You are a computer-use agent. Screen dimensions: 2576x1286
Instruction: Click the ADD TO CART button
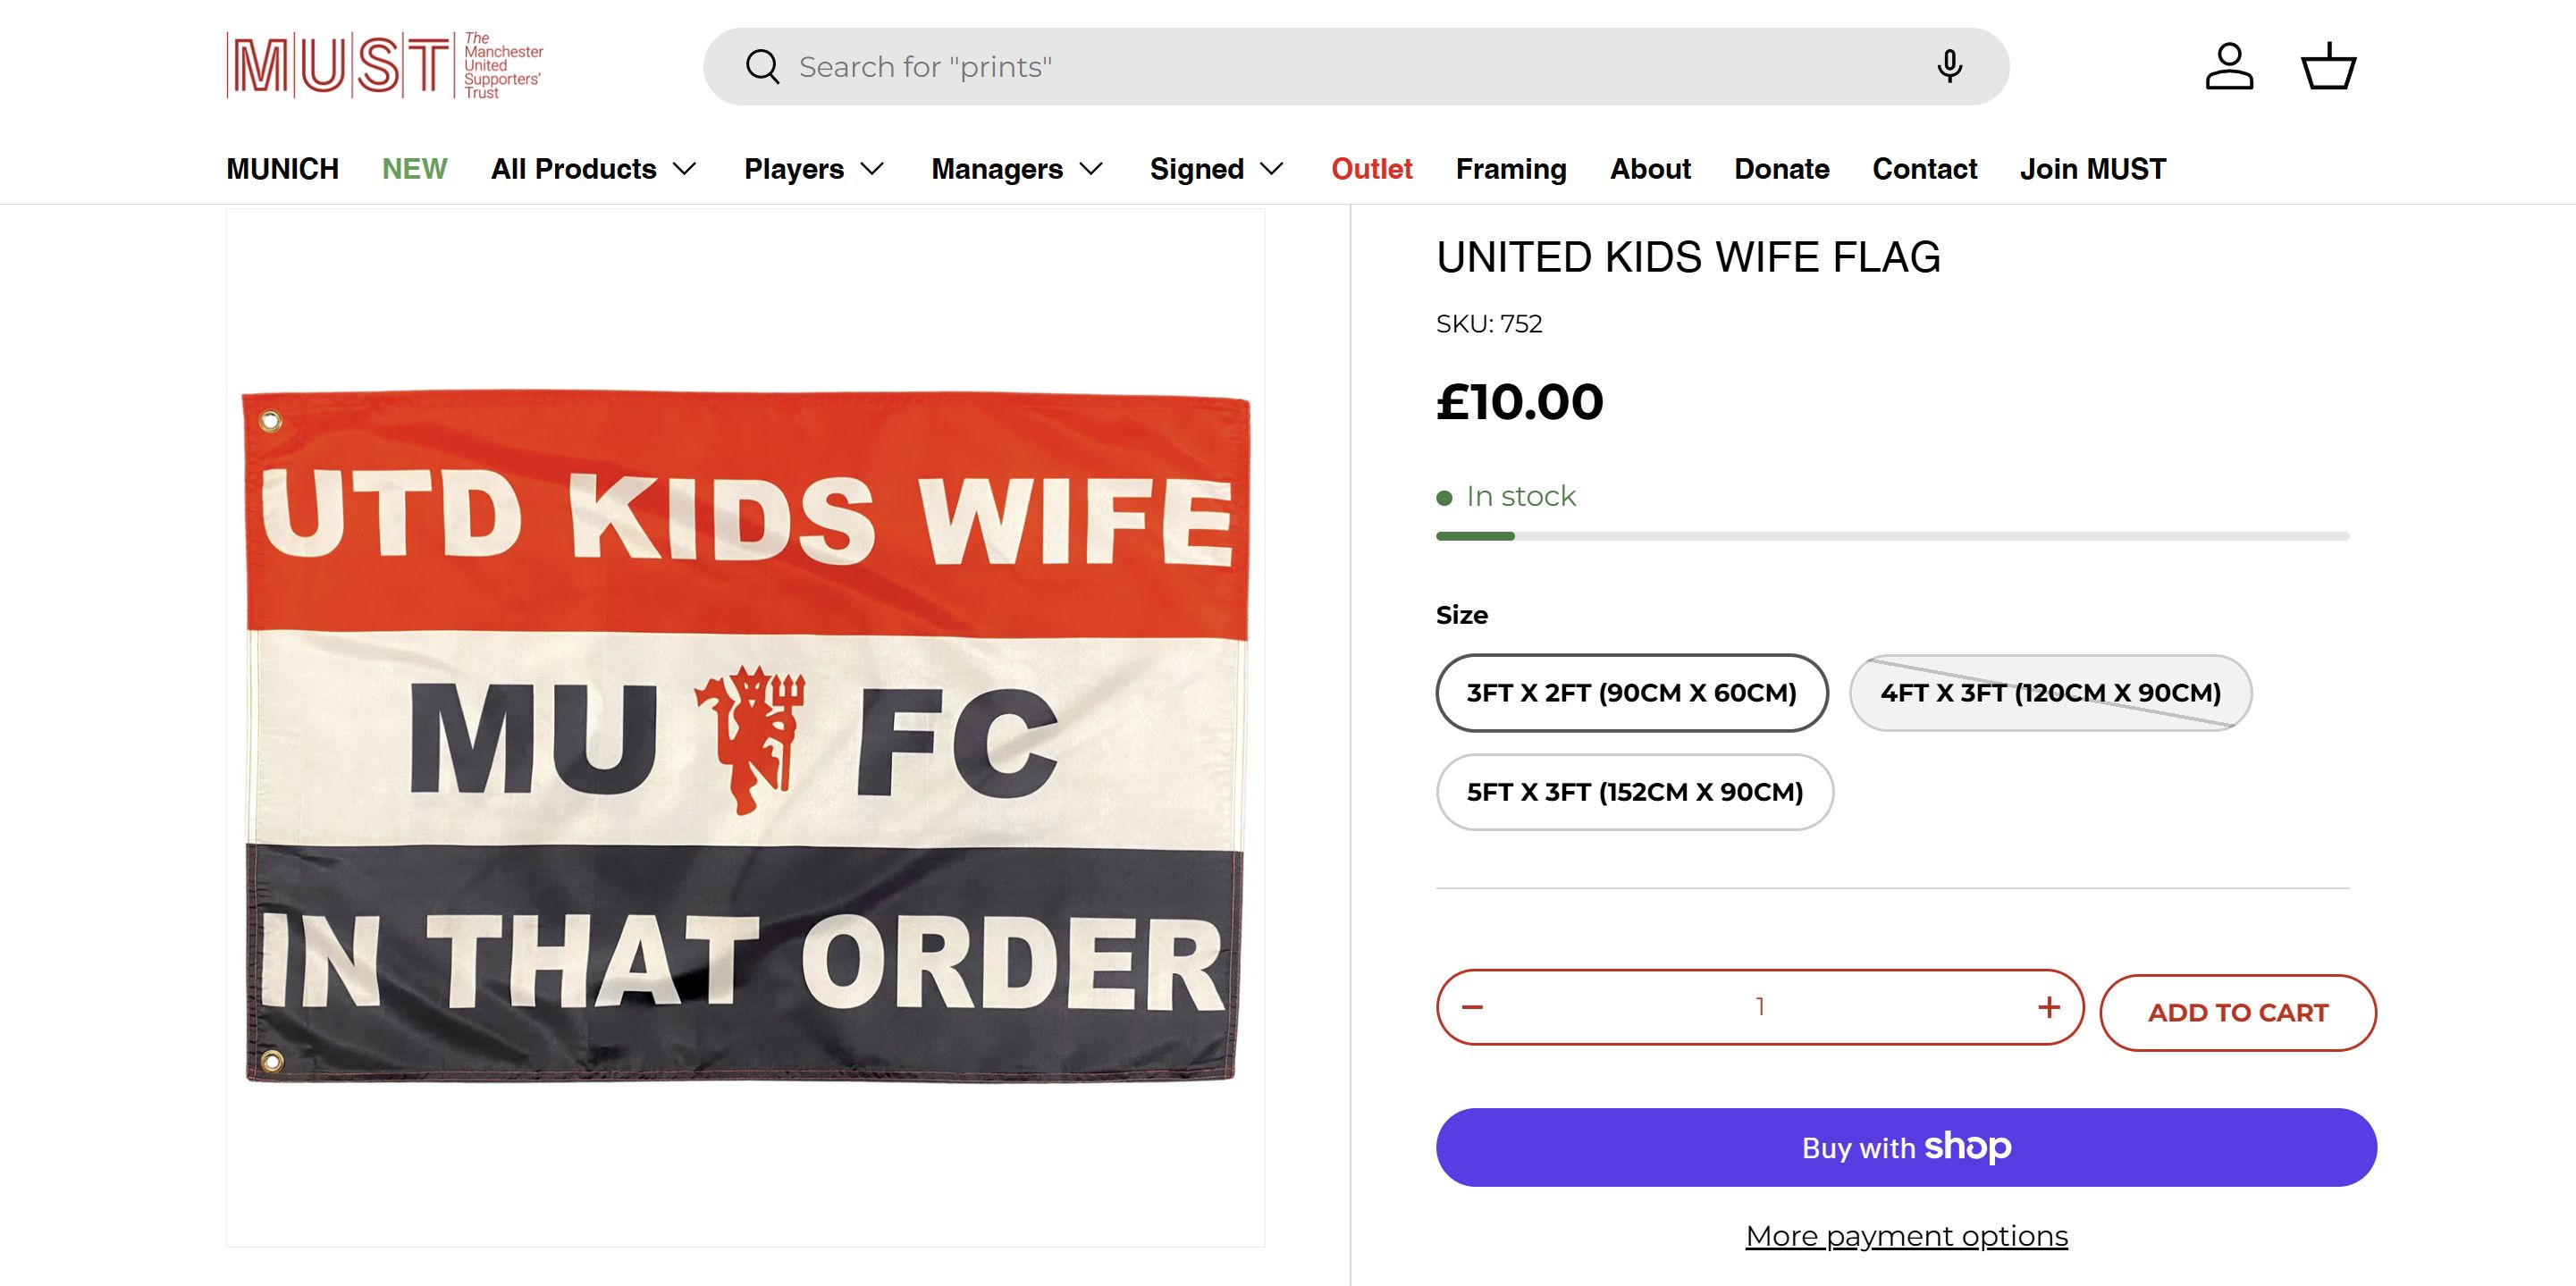2237,1013
